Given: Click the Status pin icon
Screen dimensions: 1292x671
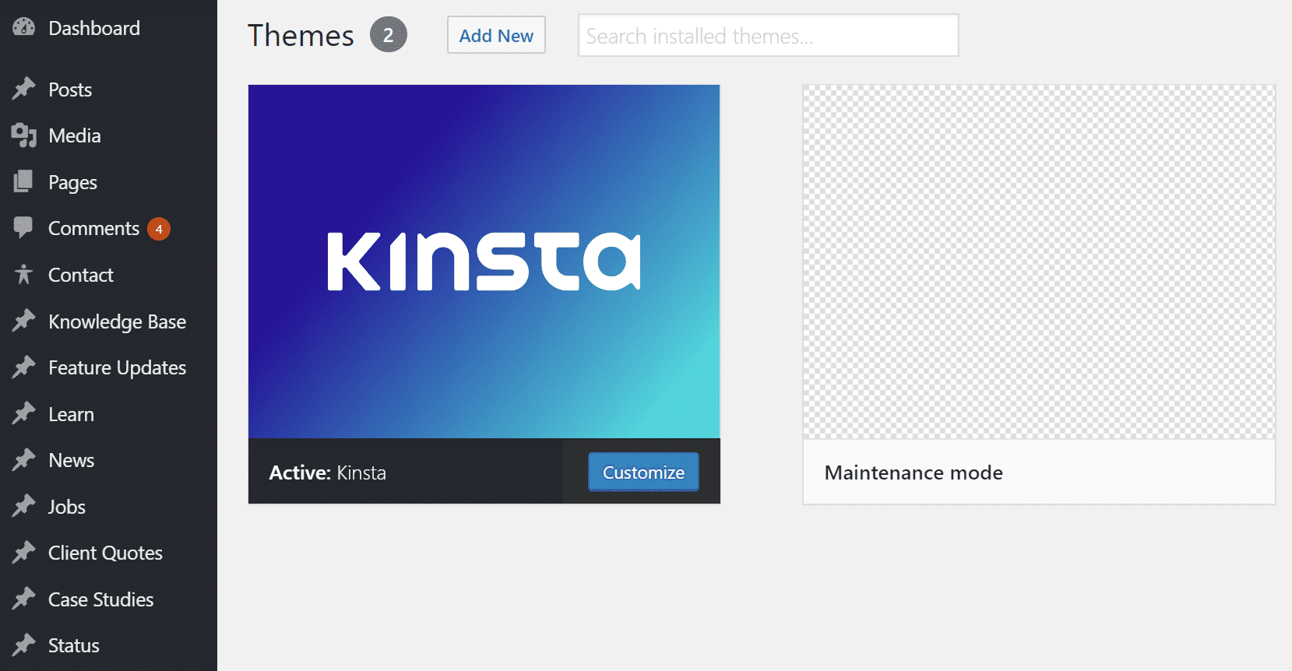Looking at the screenshot, I should [24, 645].
